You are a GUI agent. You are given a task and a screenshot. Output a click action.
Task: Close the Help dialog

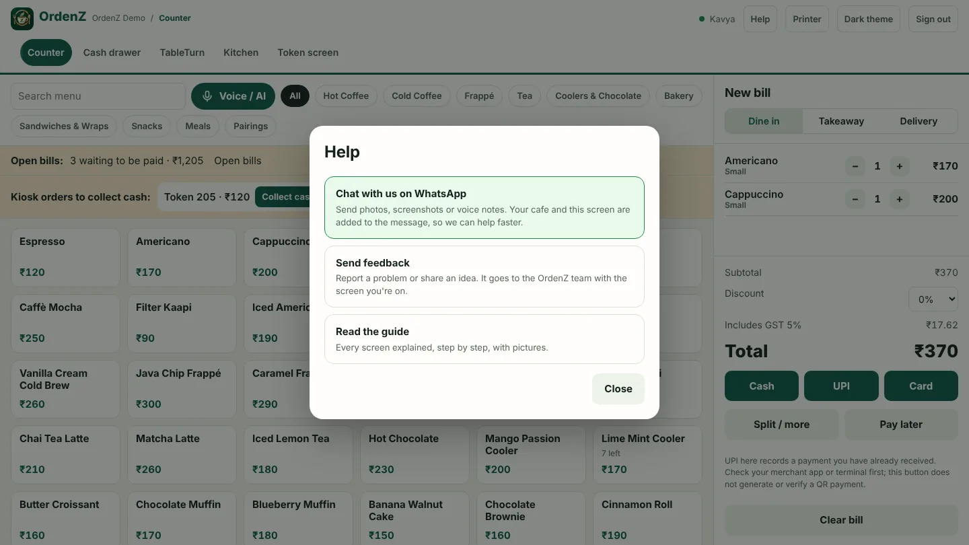pos(618,389)
